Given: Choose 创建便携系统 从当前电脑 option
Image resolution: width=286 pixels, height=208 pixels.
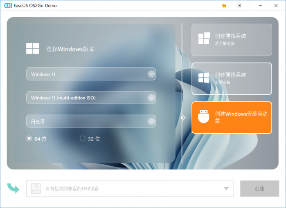Looking at the screenshot, I should tap(232, 40).
